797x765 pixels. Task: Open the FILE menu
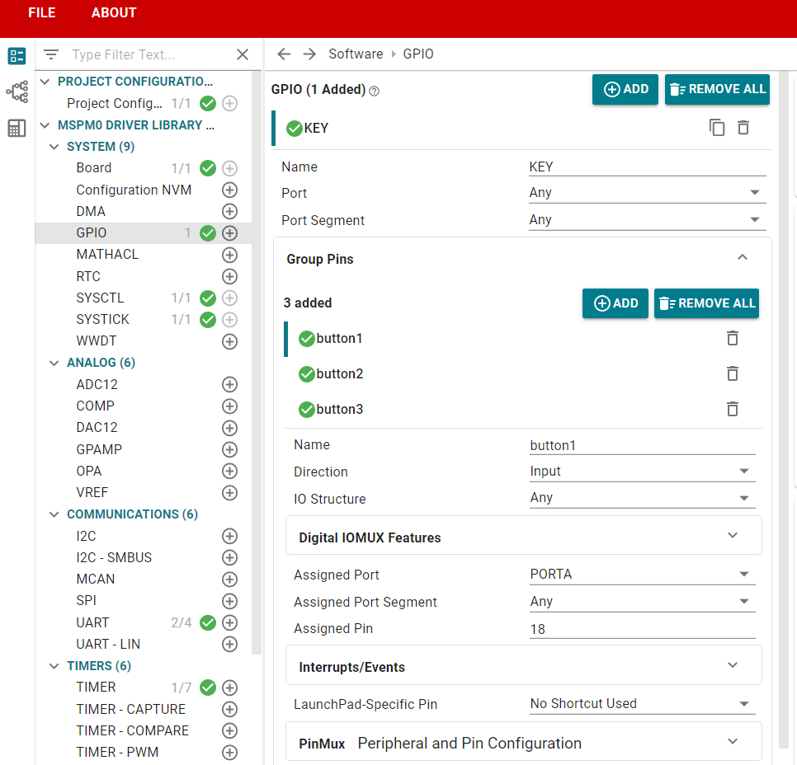coord(42,12)
